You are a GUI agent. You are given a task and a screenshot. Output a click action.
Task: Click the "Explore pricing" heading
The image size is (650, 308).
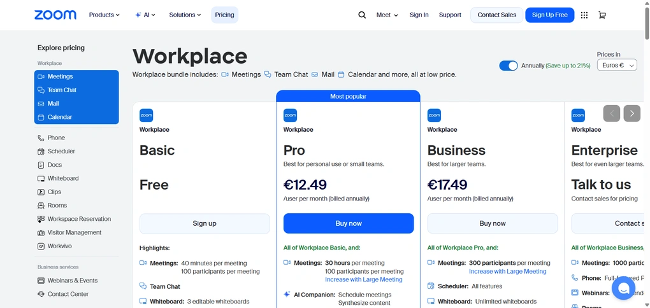[61, 48]
